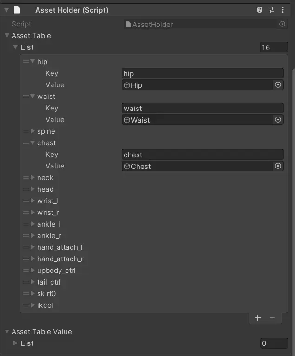Image resolution: width=295 pixels, height=356 pixels.
Task: Open the component three-dot context menu
Action: tap(283, 10)
